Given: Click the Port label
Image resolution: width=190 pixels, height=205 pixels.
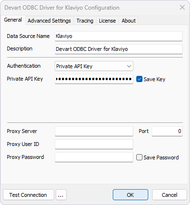Looking at the screenshot, I should [x=143, y=131].
